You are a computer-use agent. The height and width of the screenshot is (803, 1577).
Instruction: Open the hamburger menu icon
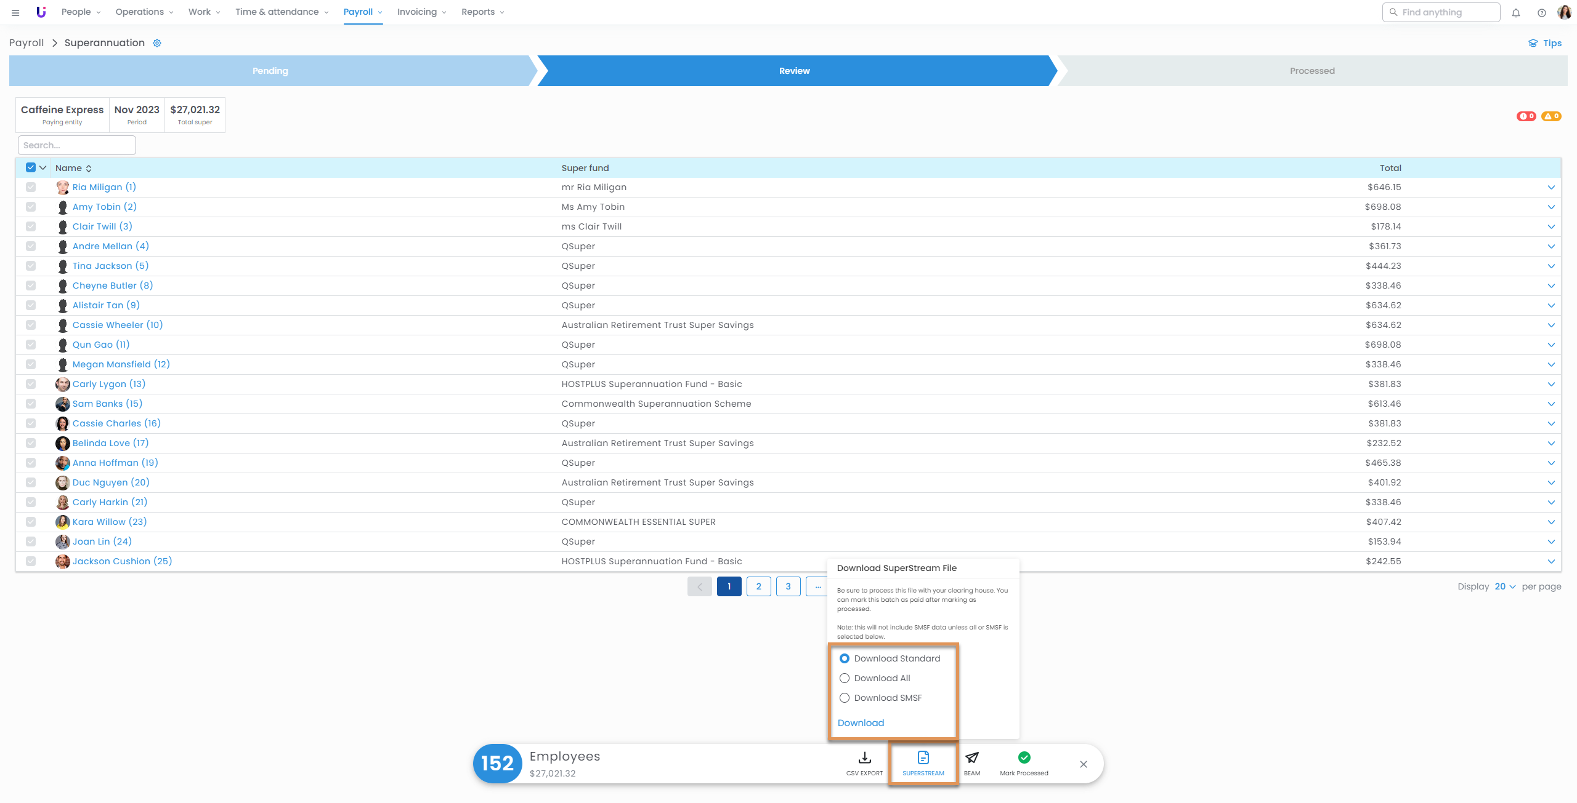coord(15,12)
